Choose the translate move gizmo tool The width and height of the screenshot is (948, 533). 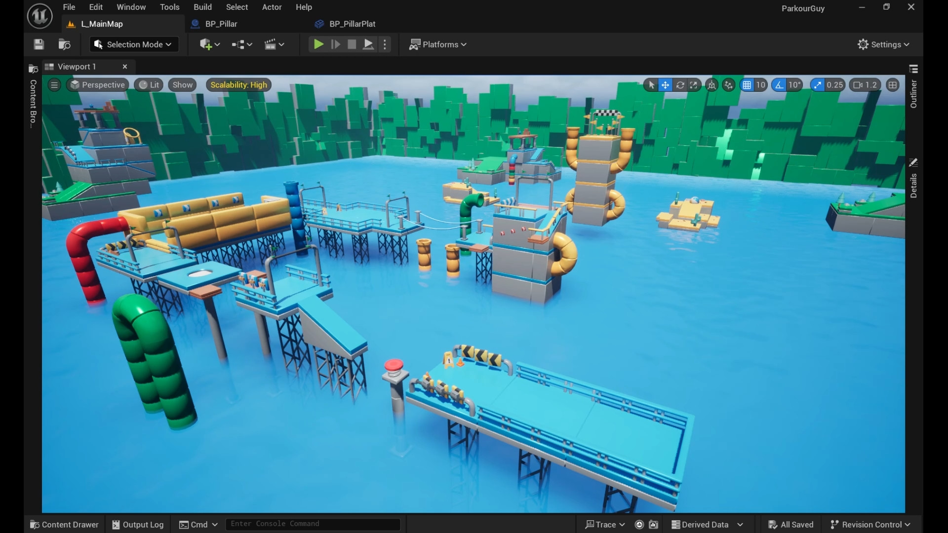pyautogui.click(x=665, y=85)
